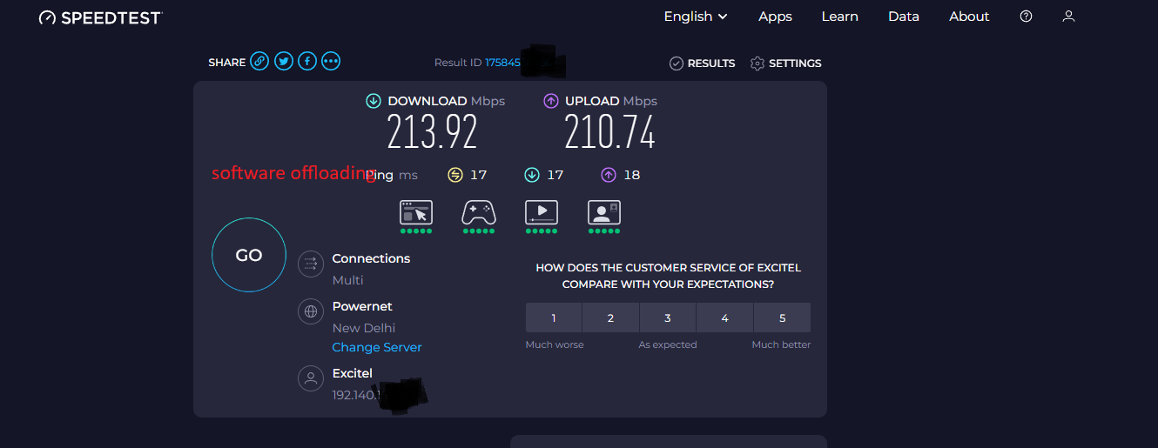Viewport: 1158px width, 448px height.
Task: Open the Results page
Action: click(x=702, y=64)
